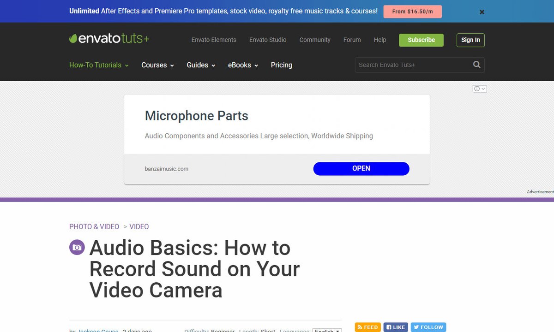Screen dimensions: 554x332
Task: Click the OPEN button in the Microphone Parts ad
Action: click(361, 168)
